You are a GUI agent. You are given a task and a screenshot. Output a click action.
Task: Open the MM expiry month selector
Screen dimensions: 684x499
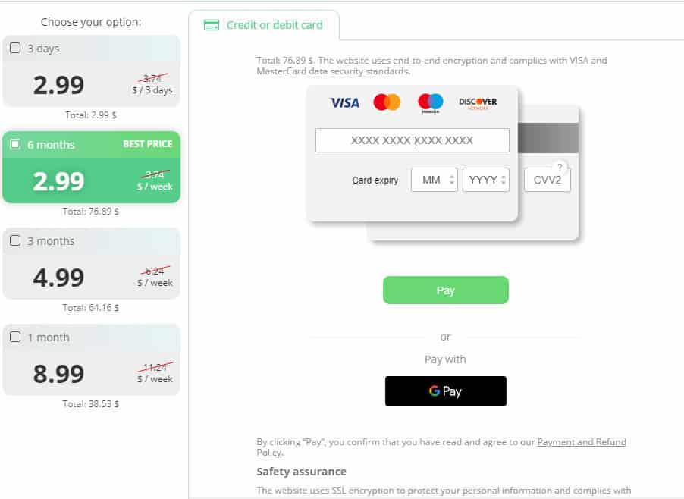[x=434, y=180]
